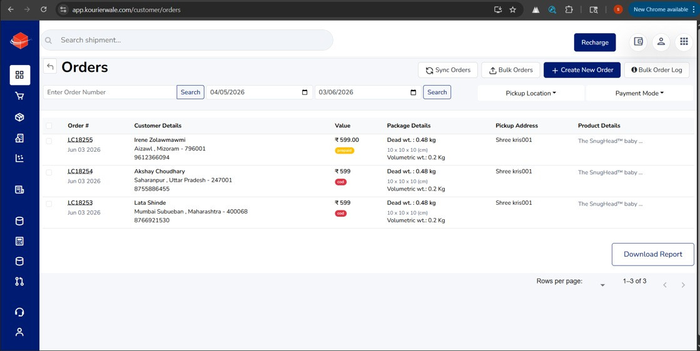Click the 1–3 of 3 pagination text
This screenshot has width=700, height=351.
coord(634,282)
